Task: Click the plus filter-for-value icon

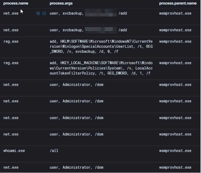Action: click(38, 13)
